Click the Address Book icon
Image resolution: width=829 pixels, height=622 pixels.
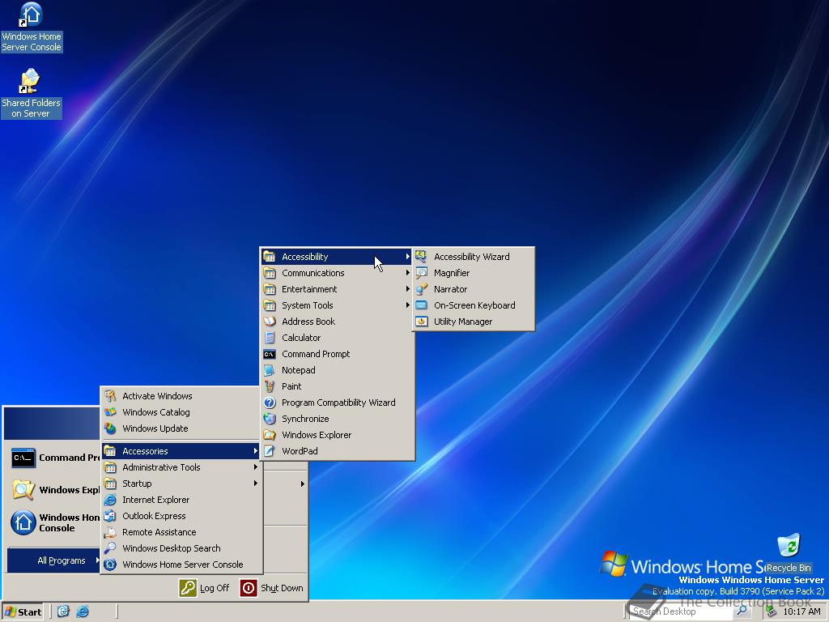(x=270, y=322)
